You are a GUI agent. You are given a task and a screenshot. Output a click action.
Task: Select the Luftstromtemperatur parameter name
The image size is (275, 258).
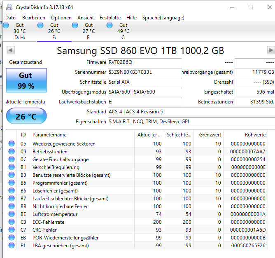55,214
